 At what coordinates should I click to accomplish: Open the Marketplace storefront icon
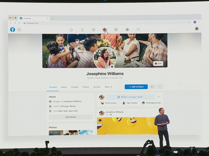[116, 30]
